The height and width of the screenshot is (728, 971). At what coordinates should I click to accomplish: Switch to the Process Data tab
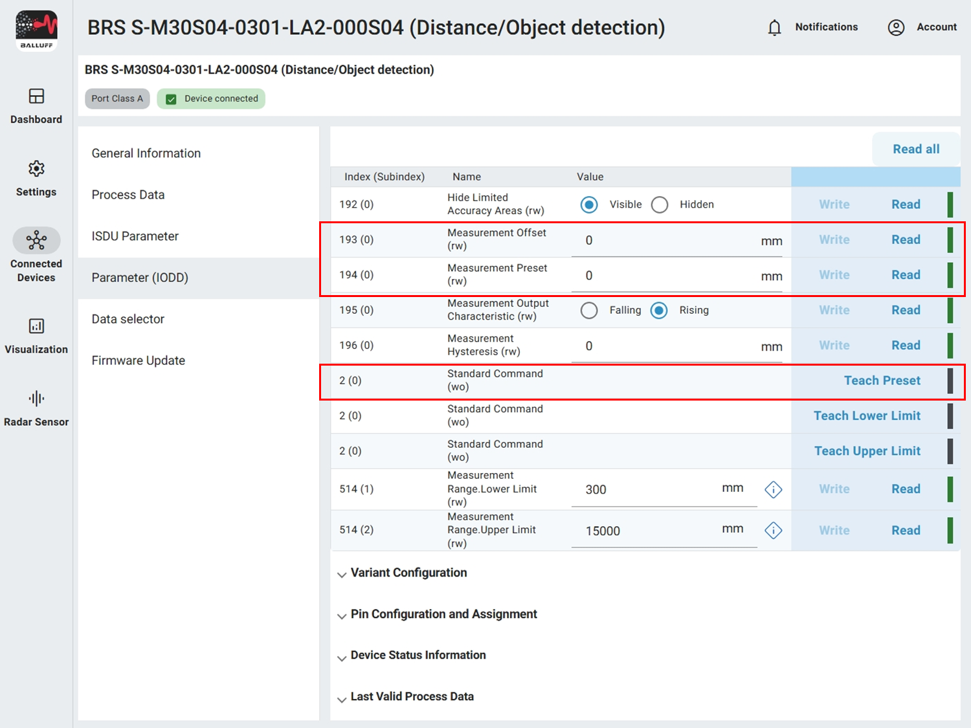click(x=128, y=194)
